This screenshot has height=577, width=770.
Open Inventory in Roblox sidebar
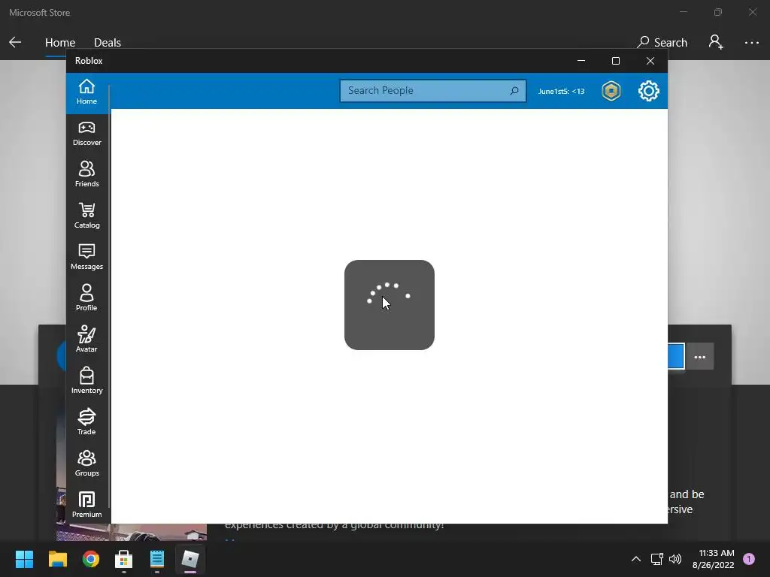(x=87, y=381)
